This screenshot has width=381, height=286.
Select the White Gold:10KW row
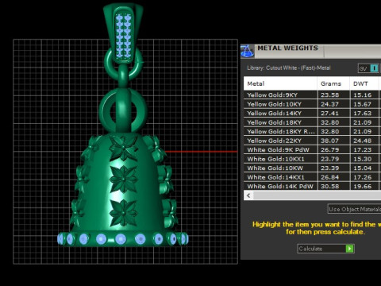(312, 168)
